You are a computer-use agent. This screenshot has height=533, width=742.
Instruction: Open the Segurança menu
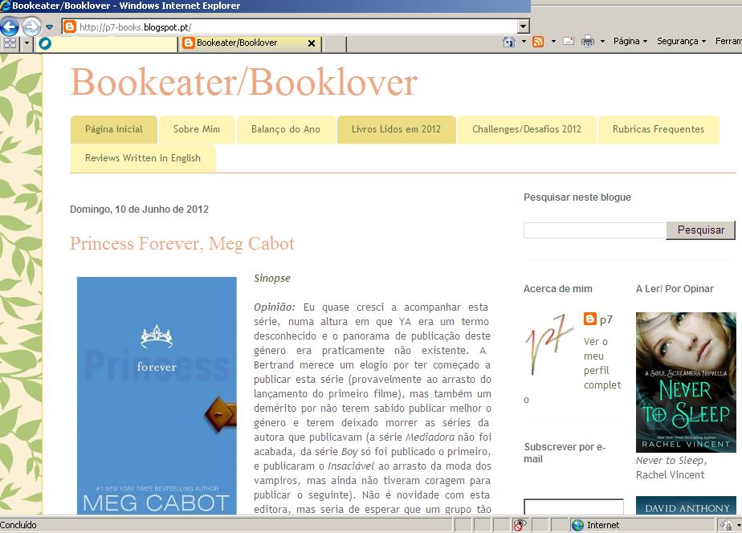tap(681, 41)
